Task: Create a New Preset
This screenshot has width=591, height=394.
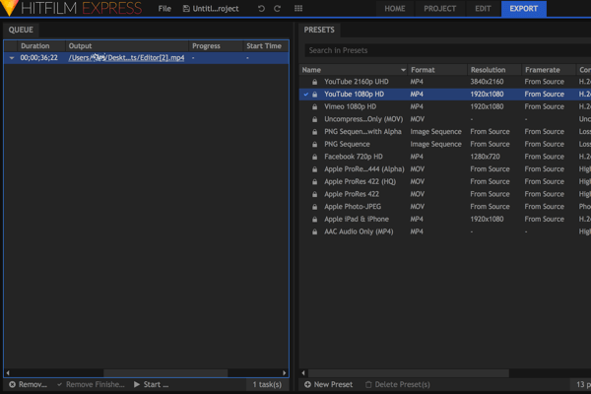Action: 328,384
